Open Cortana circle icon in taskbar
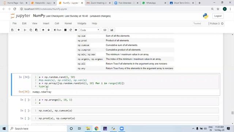The width and height of the screenshot is (234, 132). point(71,129)
